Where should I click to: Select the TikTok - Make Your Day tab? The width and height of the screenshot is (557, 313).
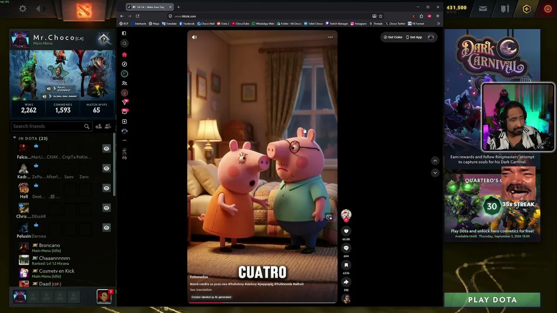pos(150,7)
